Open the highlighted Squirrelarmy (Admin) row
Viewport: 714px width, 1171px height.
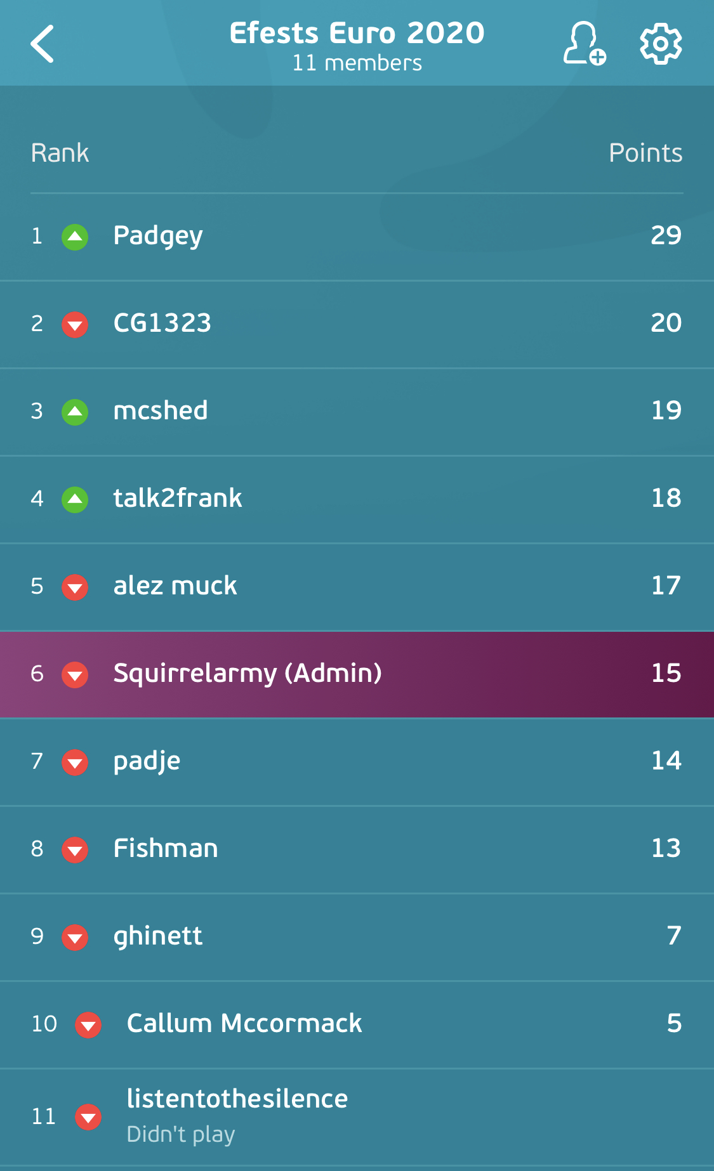(357, 674)
